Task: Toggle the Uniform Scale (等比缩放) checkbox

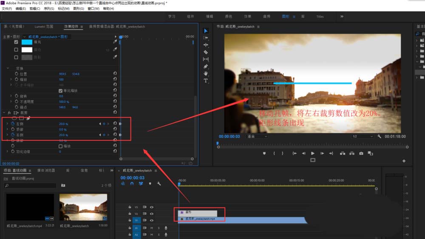Action: [x=60, y=91]
